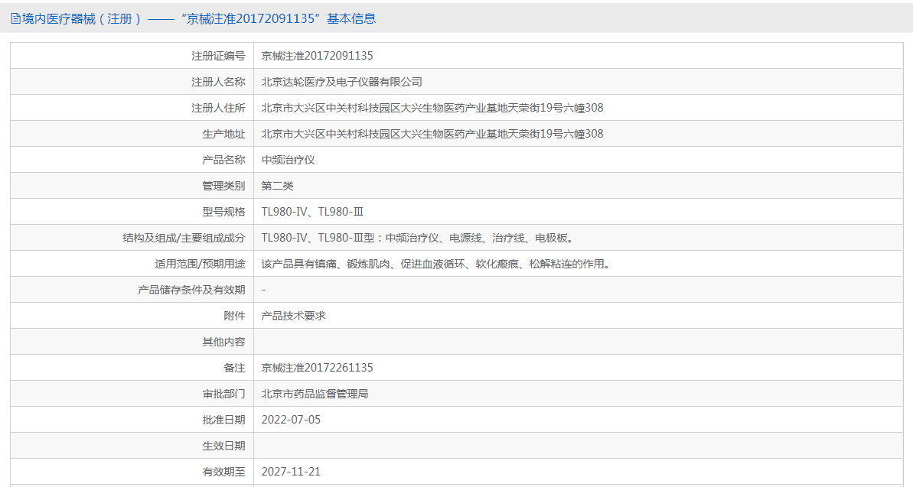The width and height of the screenshot is (913, 487).
Task: Select model value TL980-IV、TL980-III
Action: coord(313,212)
